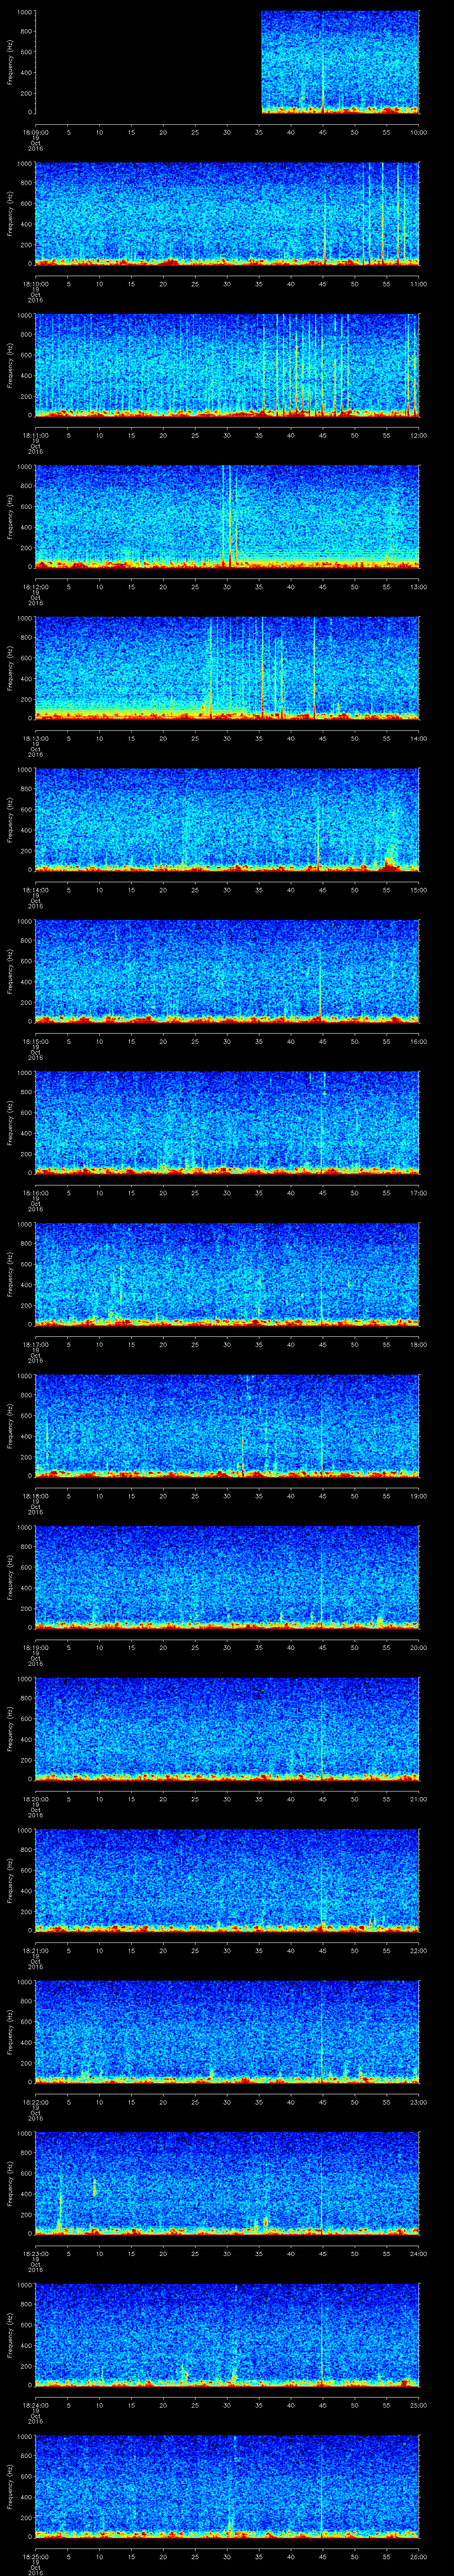
Task: Click the spectrogram panel starting at 18:10:00
Action: [x=227, y=213]
